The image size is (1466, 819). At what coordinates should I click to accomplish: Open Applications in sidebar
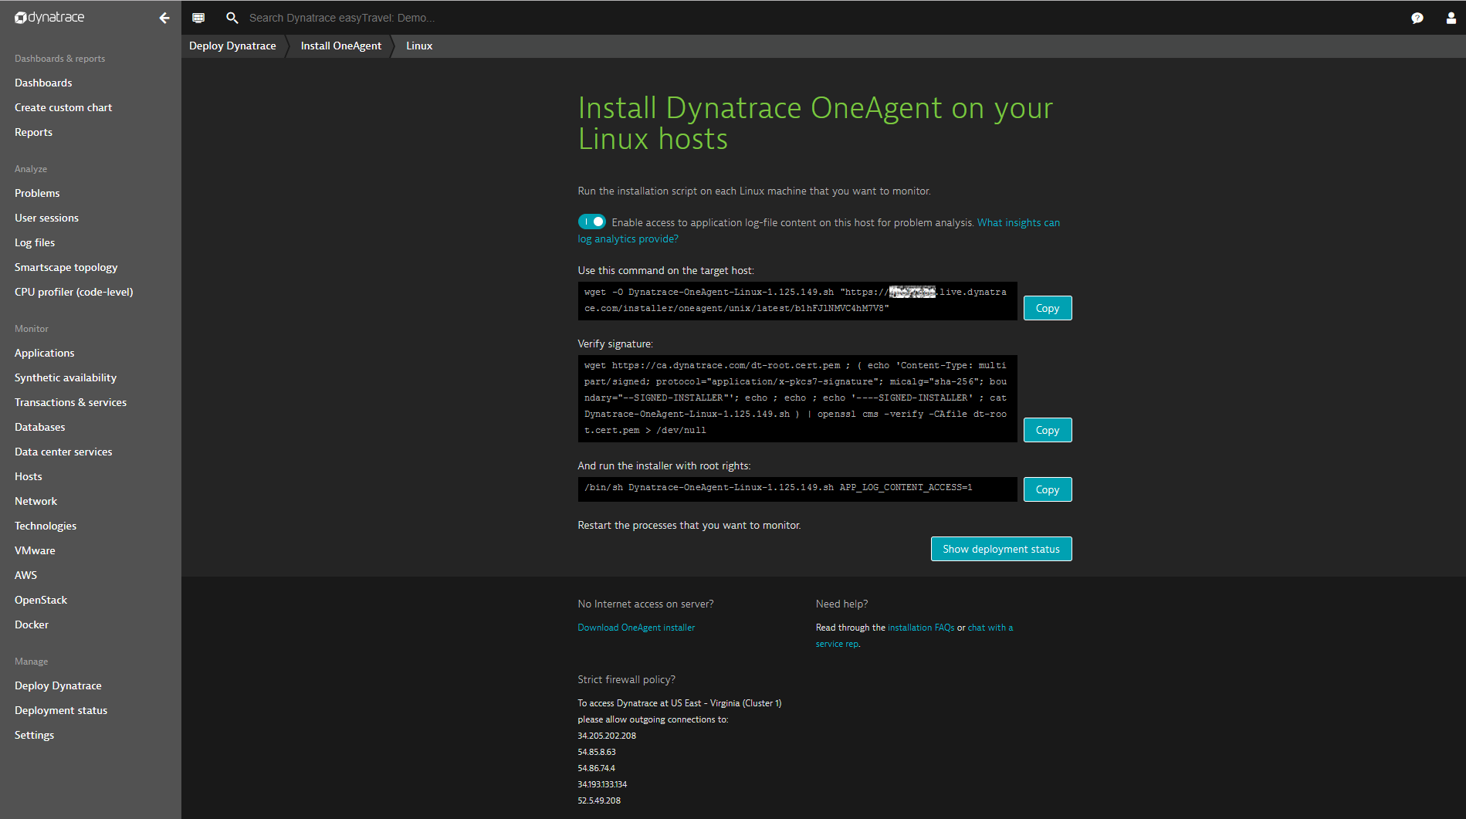pyautogui.click(x=44, y=353)
